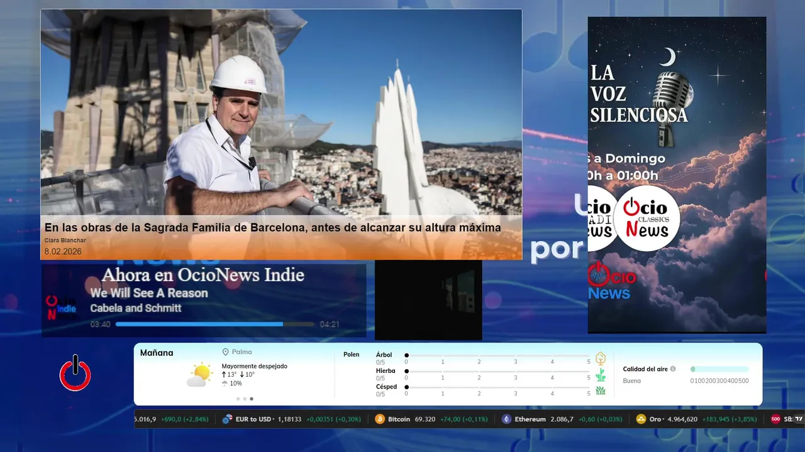
Task: Click the OcioNews Classics round logo
Action: (x=647, y=218)
